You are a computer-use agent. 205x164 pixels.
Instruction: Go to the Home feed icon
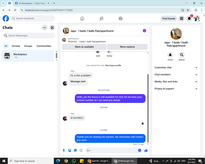(82, 18)
